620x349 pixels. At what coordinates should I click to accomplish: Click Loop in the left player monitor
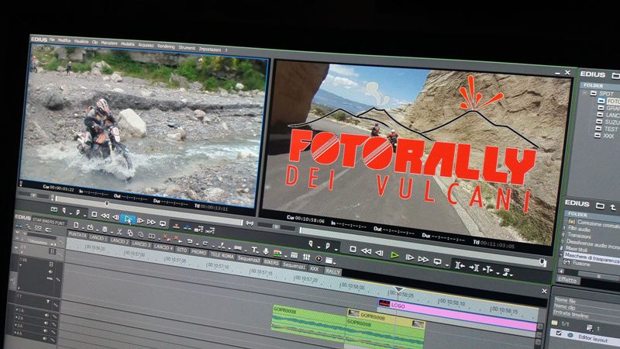click(163, 223)
